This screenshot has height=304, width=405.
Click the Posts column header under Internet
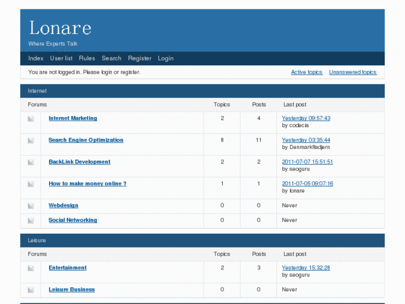(x=259, y=104)
